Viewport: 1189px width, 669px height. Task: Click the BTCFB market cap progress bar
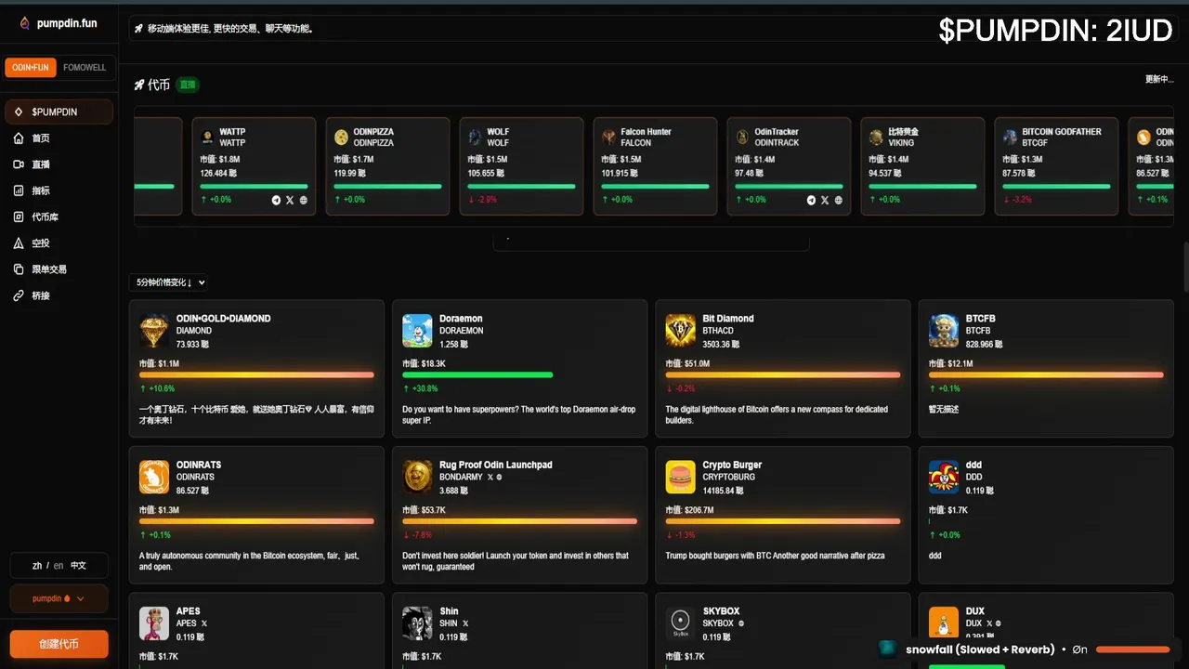pyautogui.click(x=1046, y=375)
